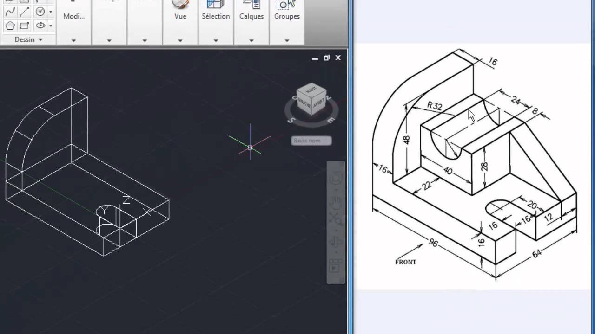Click compass letter N on ViewCube ring

329,97
